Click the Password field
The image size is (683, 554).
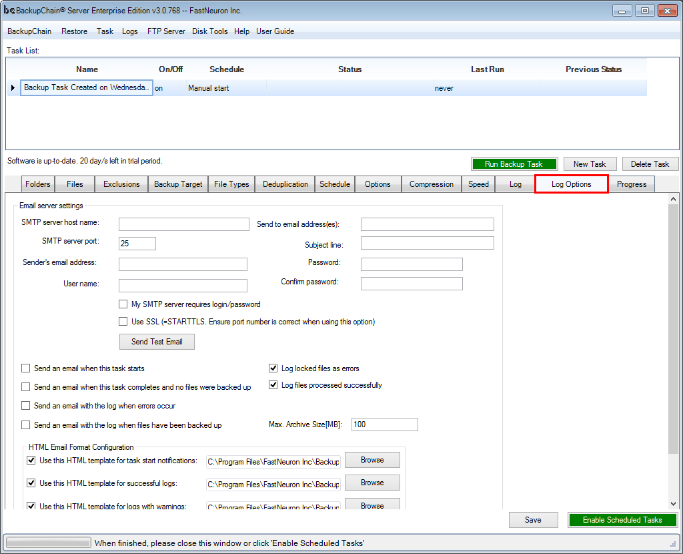coord(412,264)
